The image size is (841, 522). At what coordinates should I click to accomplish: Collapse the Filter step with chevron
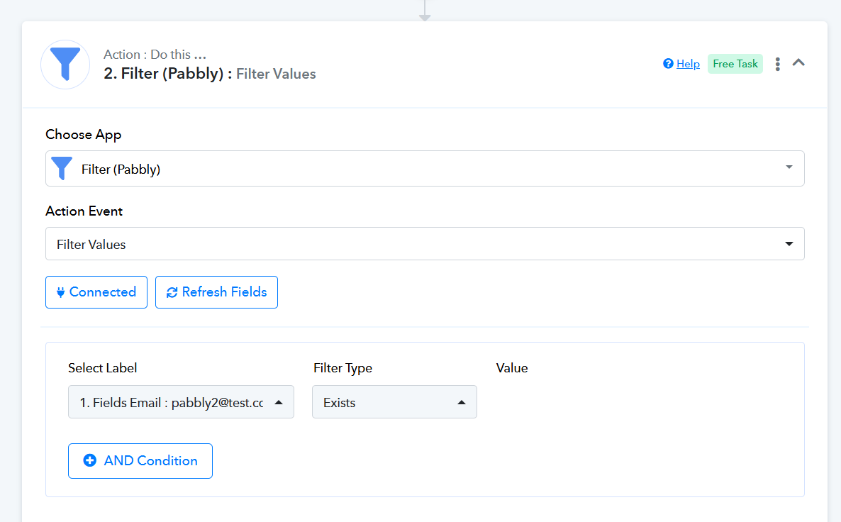pos(798,63)
